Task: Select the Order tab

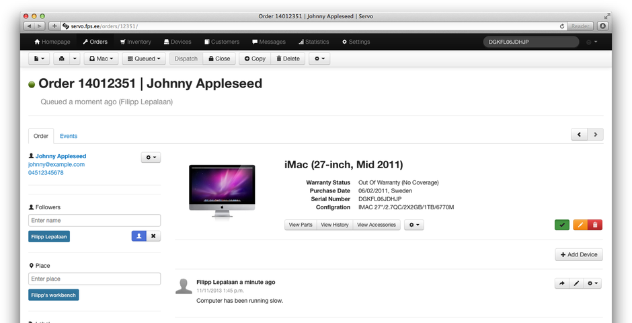Action: [41, 136]
